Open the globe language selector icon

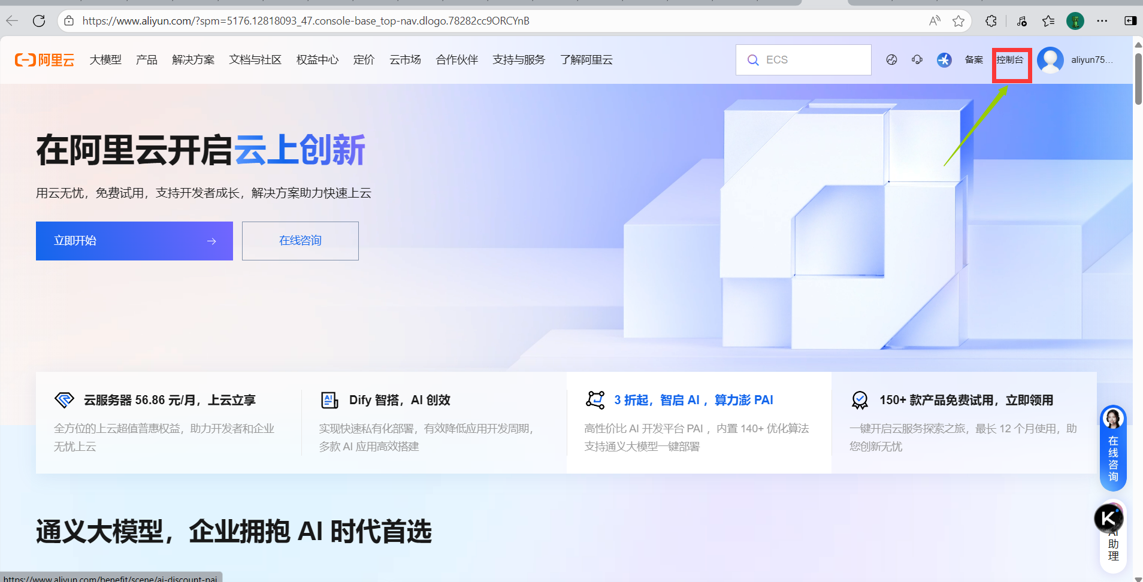(891, 59)
